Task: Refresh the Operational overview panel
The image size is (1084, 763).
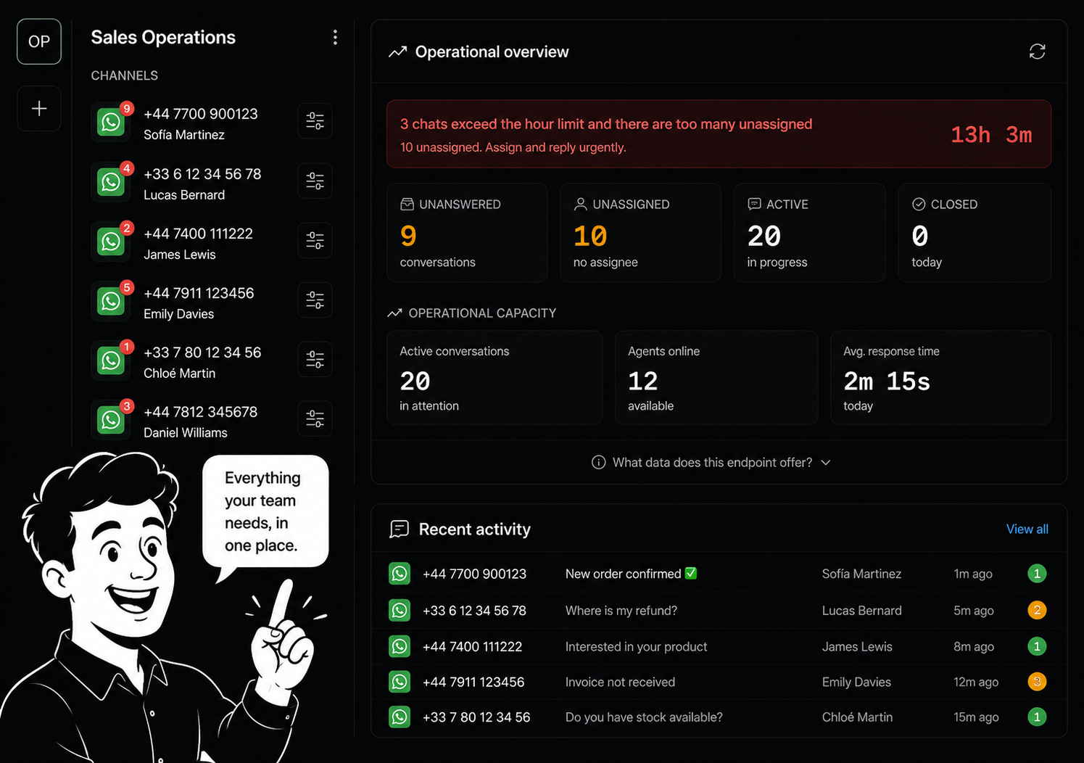Action: click(1037, 51)
